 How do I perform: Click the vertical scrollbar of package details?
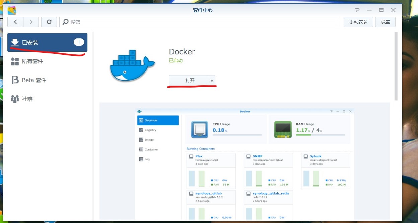[396, 66]
